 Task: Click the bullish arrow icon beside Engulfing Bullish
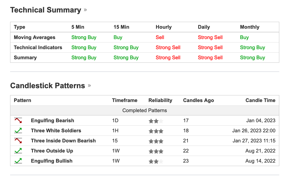[x=18, y=161]
